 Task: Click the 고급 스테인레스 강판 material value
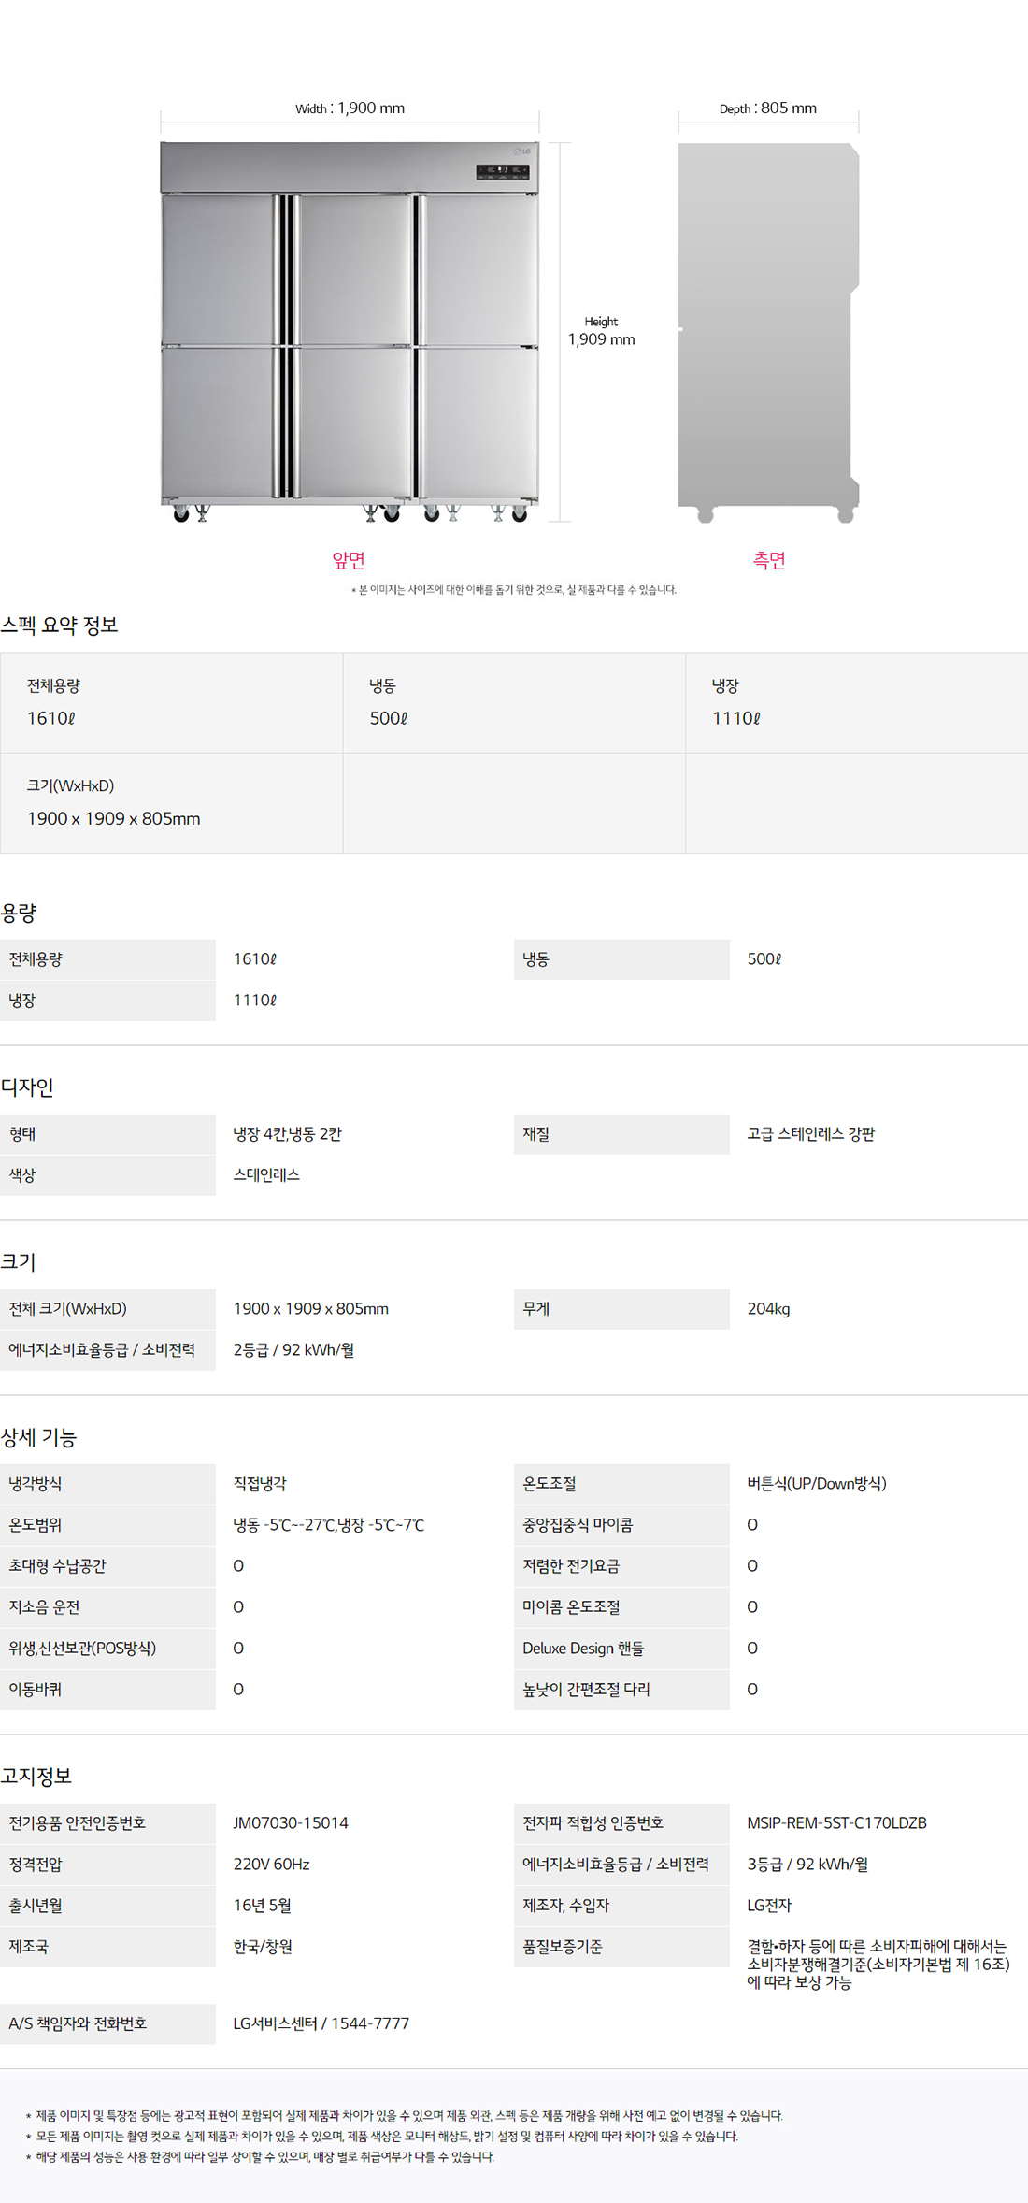pos(810,1134)
